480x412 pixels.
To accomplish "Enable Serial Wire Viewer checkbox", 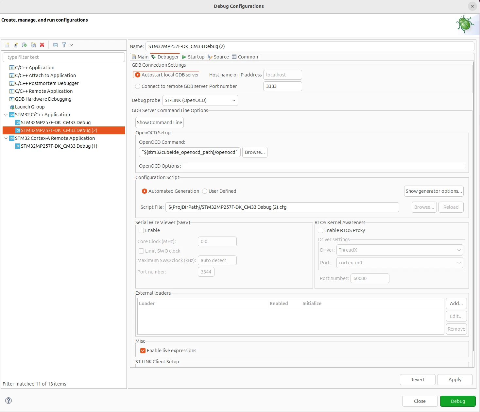I will tap(141, 230).
